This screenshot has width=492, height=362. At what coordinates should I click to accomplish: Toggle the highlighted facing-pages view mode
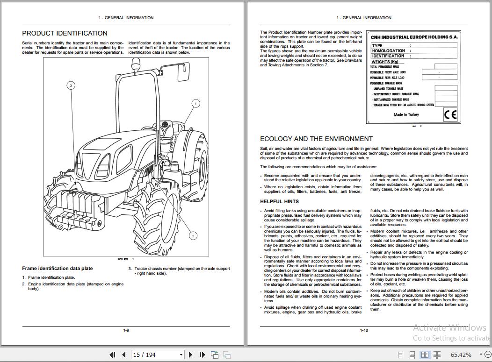pos(425,355)
